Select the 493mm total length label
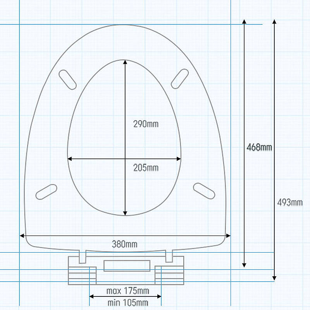 (x=290, y=202)
